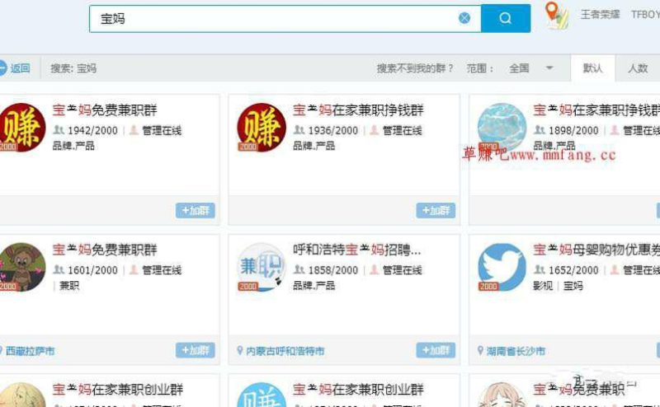This screenshot has height=407, width=660.
Task: Clear the search field text
Action: tap(464, 18)
